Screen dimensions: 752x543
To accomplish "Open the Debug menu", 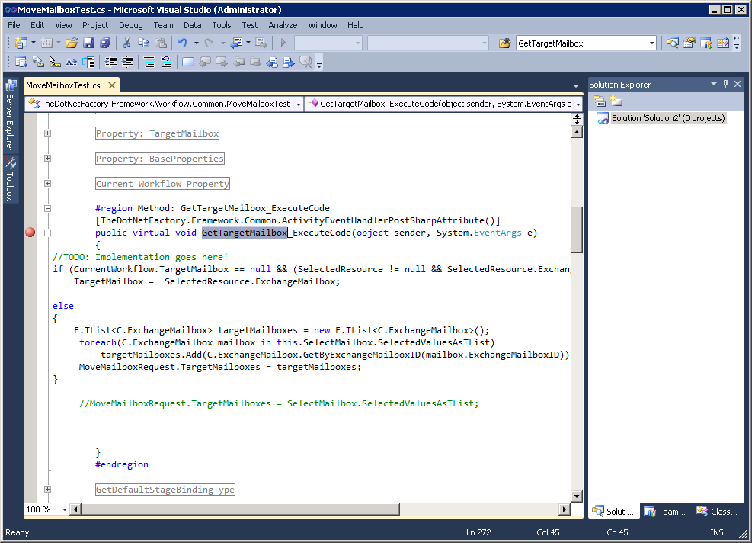I will 130,24.
